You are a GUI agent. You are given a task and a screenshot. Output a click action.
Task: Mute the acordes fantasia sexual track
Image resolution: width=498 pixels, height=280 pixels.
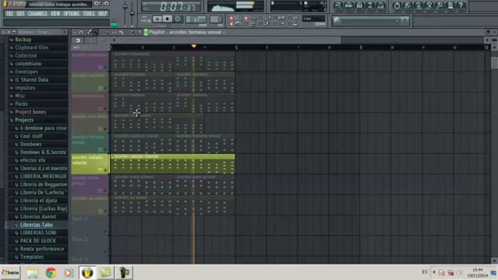105,150
